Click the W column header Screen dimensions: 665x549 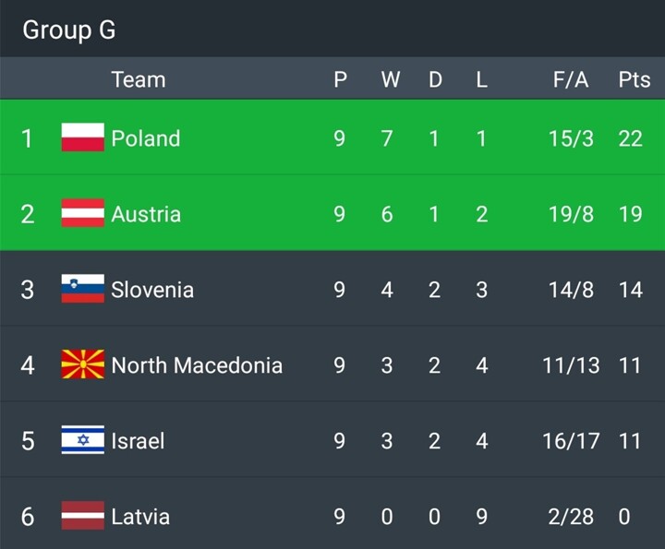pos(390,79)
